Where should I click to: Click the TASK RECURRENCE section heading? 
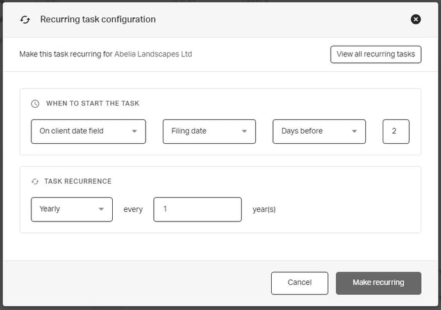click(78, 182)
